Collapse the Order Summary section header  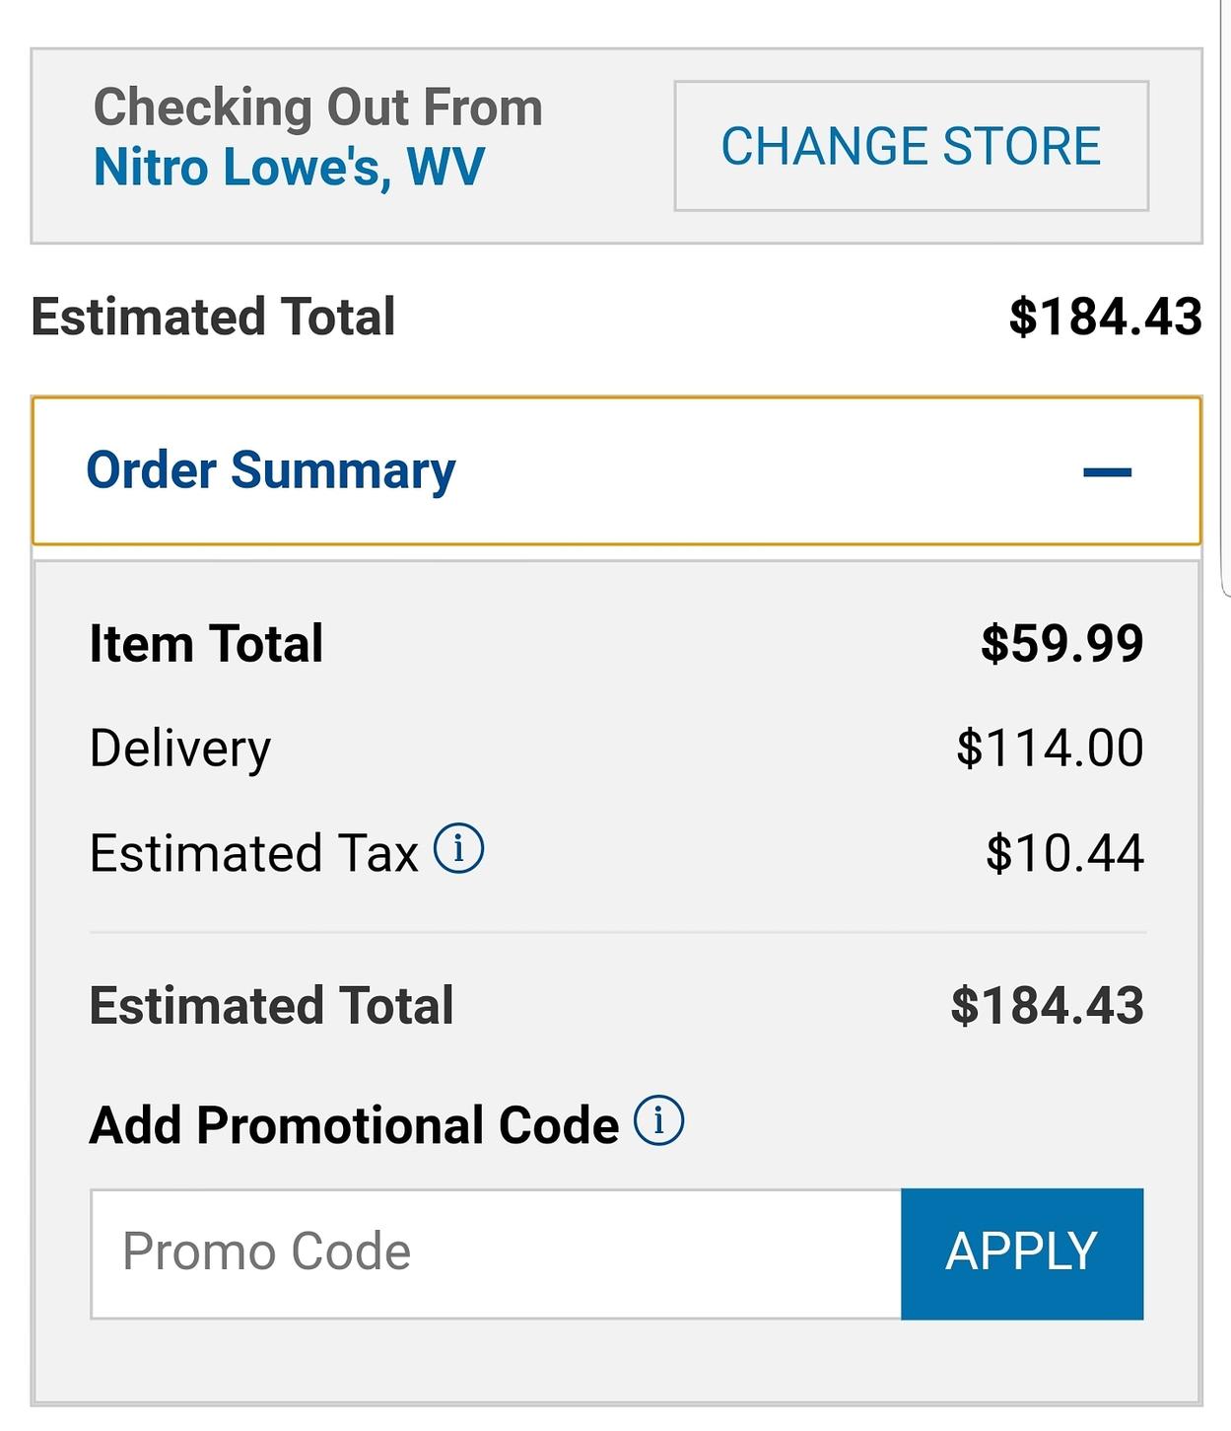[616, 470]
